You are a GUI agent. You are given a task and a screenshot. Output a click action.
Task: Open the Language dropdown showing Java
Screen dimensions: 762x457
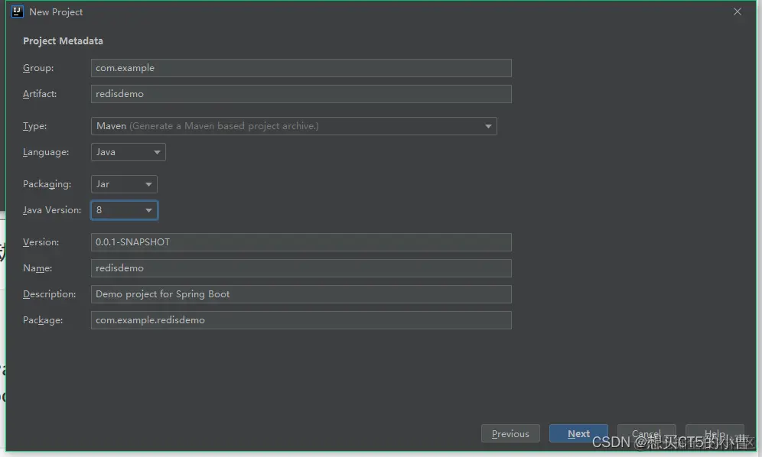(x=129, y=152)
